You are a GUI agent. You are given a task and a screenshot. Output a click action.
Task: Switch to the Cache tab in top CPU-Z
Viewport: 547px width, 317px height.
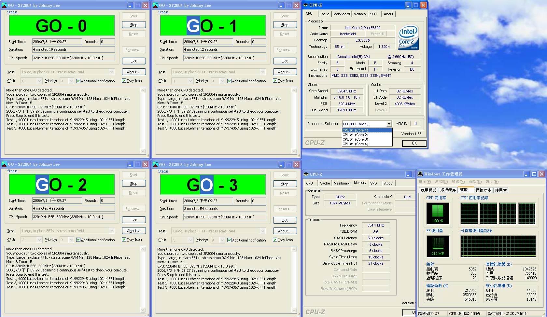click(324, 14)
